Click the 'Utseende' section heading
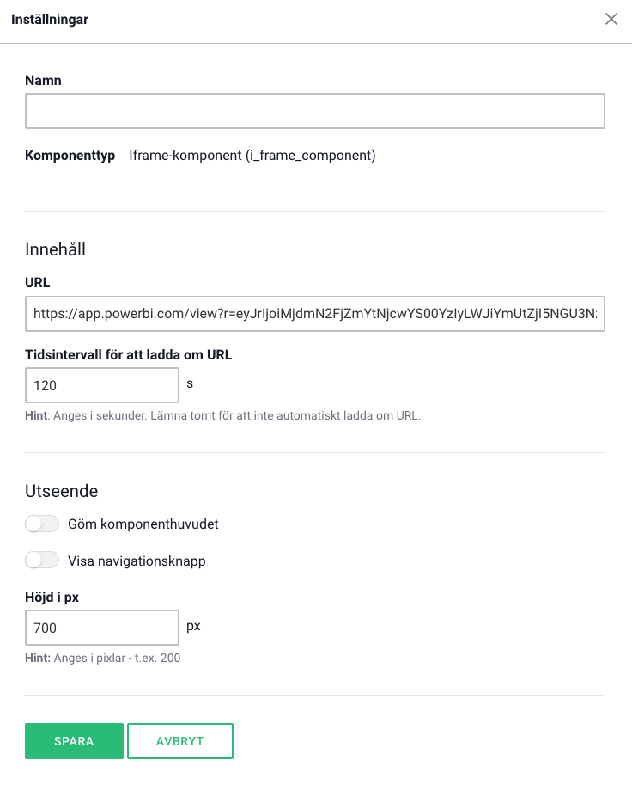 (x=61, y=492)
